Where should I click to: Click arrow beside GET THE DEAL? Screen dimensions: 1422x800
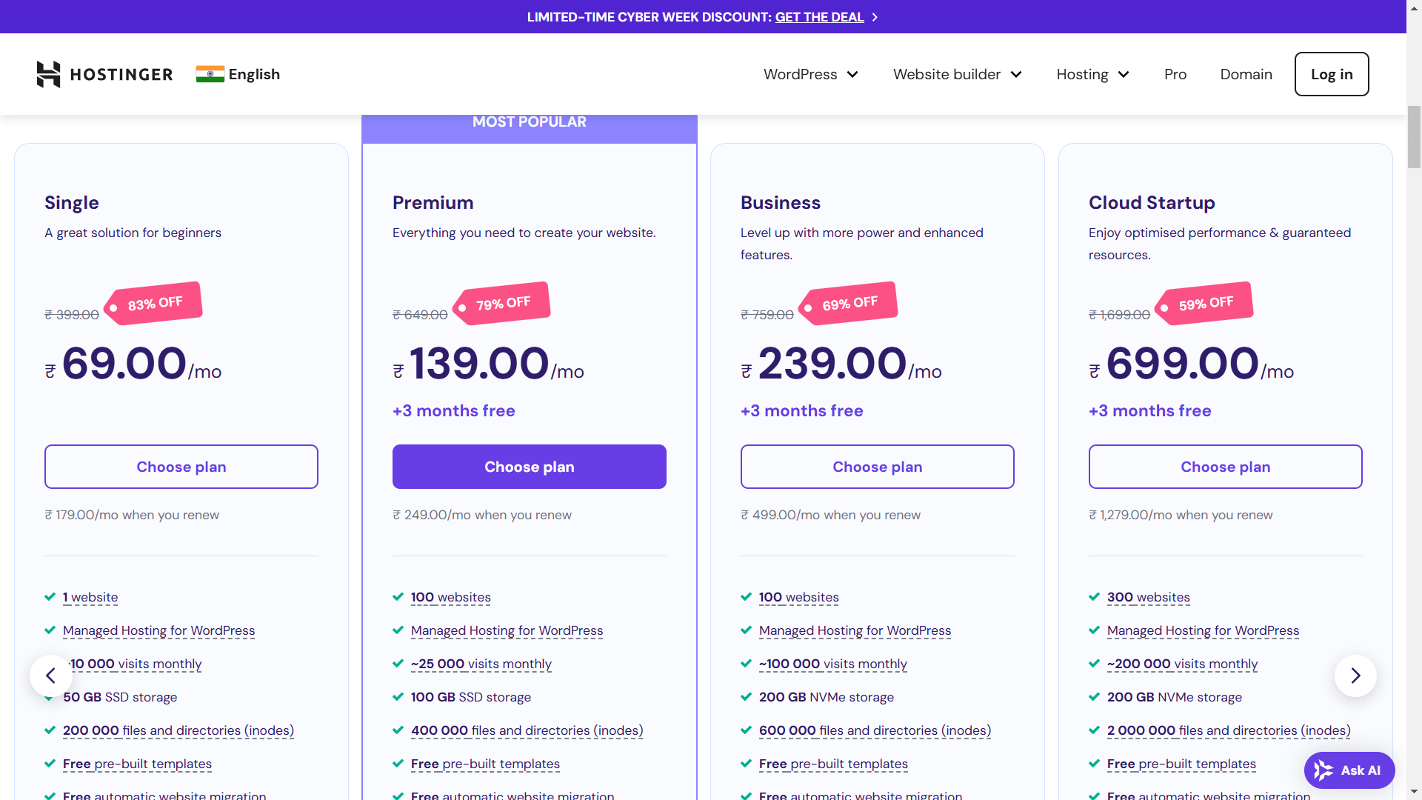tap(875, 17)
